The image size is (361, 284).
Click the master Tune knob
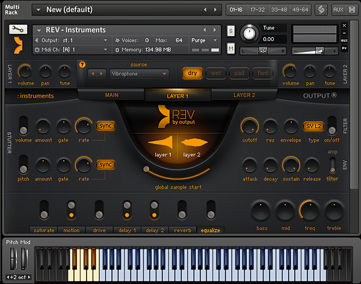pyautogui.click(x=249, y=34)
